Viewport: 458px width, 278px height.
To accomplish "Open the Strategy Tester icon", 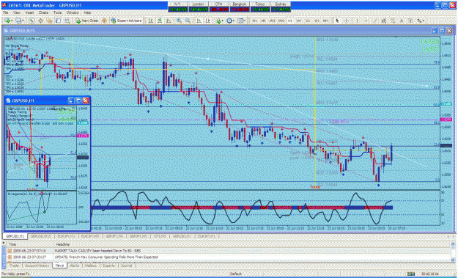I will tap(67, 21).
